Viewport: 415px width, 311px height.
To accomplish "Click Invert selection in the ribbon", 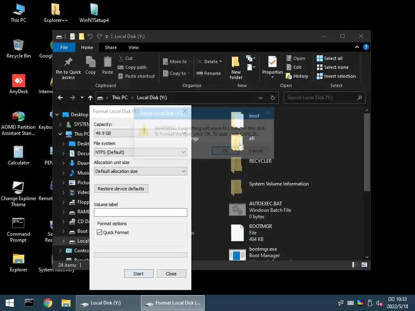I will [x=336, y=76].
